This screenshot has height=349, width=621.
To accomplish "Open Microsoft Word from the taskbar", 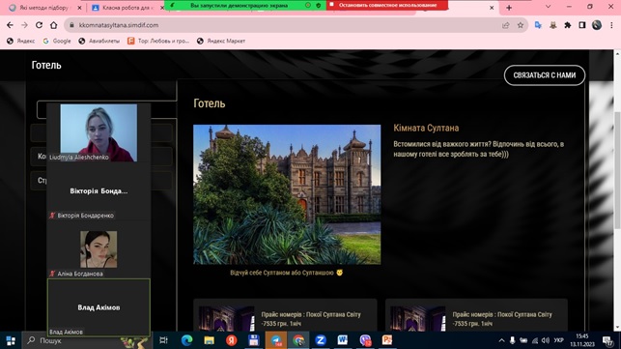I will click(x=343, y=340).
